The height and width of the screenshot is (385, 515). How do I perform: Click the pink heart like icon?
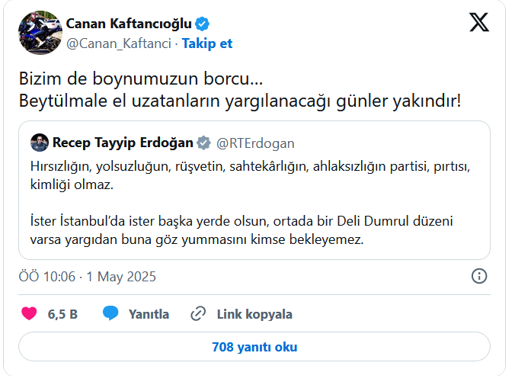[30, 313]
